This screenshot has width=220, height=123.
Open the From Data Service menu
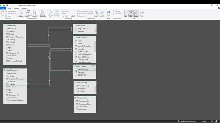click(27, 14)
